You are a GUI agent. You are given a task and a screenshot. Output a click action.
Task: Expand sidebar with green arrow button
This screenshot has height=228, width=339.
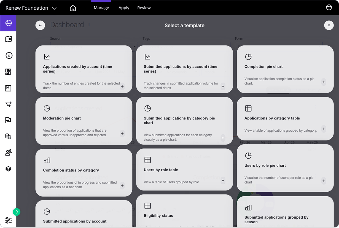[17, 212]
